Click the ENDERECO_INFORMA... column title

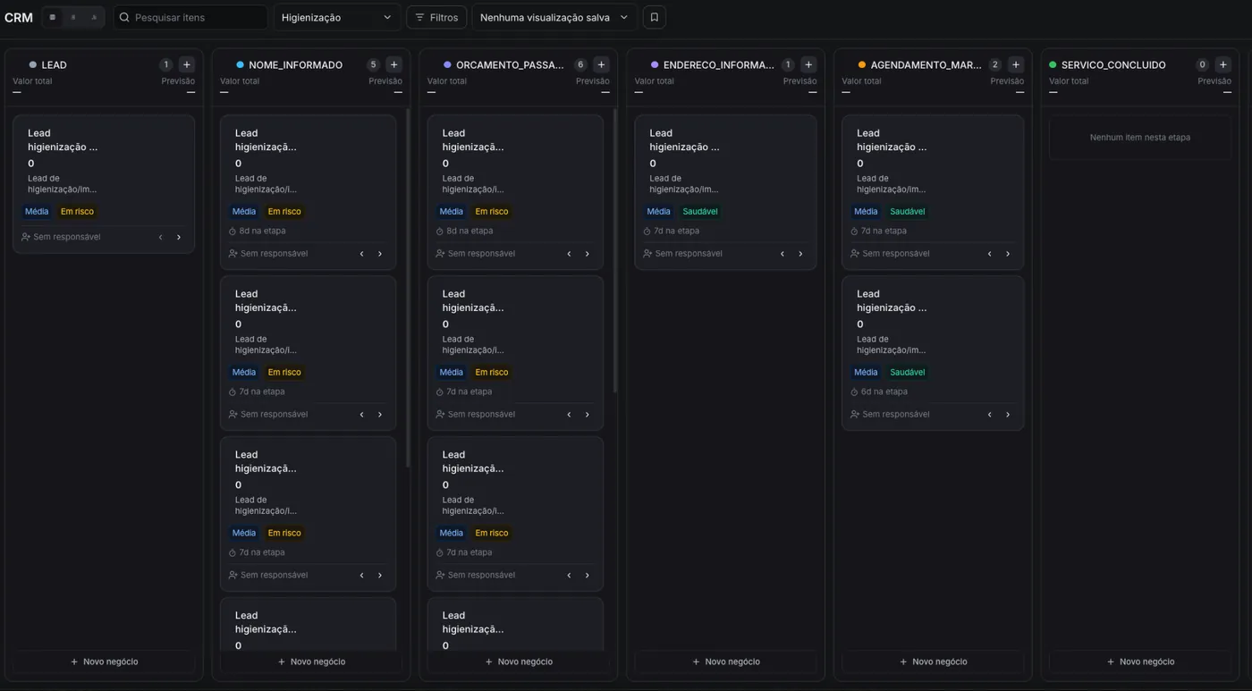click(x=718, y=64)
